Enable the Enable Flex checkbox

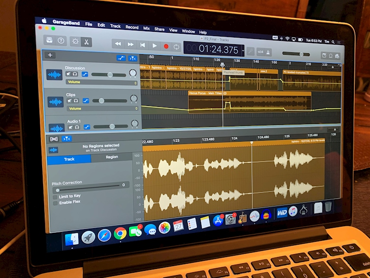(55, 203)
